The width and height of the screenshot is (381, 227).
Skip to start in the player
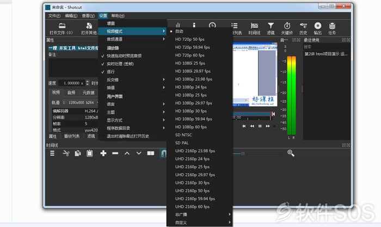click(x=244, y=126)
